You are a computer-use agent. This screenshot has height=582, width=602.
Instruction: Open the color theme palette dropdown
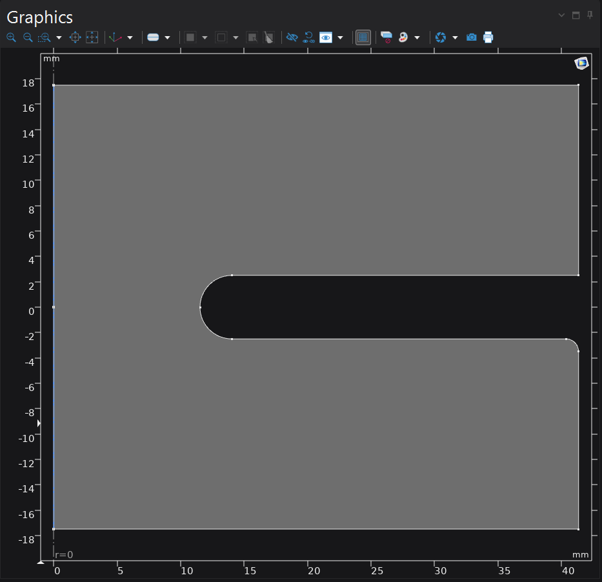tap(417, 37)
